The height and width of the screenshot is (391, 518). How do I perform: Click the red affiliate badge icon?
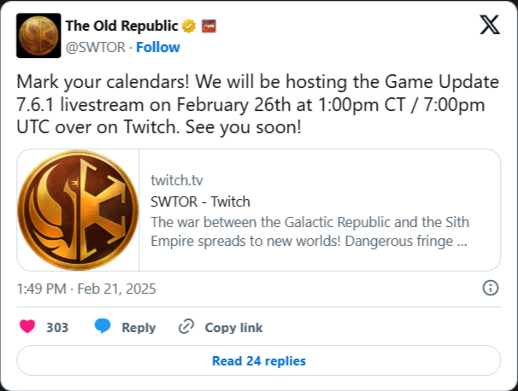click(x=209, y=26)
